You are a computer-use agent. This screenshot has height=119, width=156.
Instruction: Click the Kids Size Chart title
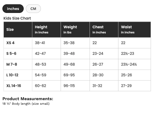tap(17, 18)
